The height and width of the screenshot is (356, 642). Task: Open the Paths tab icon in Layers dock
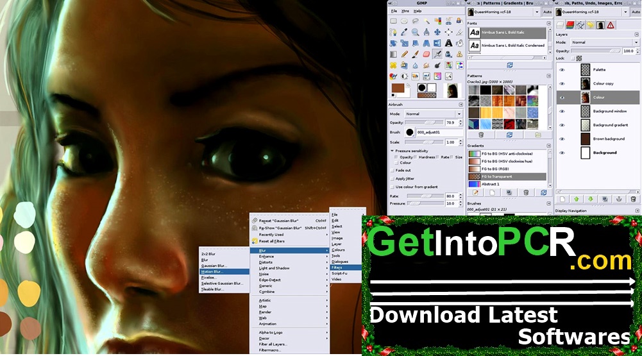coord(580,26)
